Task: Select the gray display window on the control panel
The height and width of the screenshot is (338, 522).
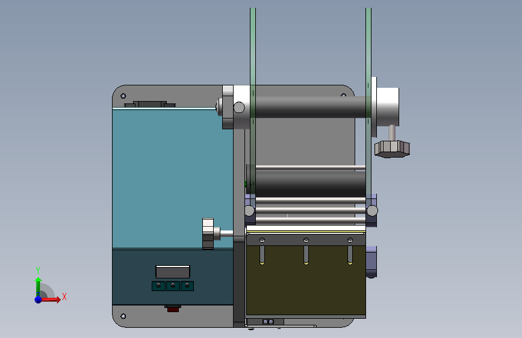Action: point(172,272)
